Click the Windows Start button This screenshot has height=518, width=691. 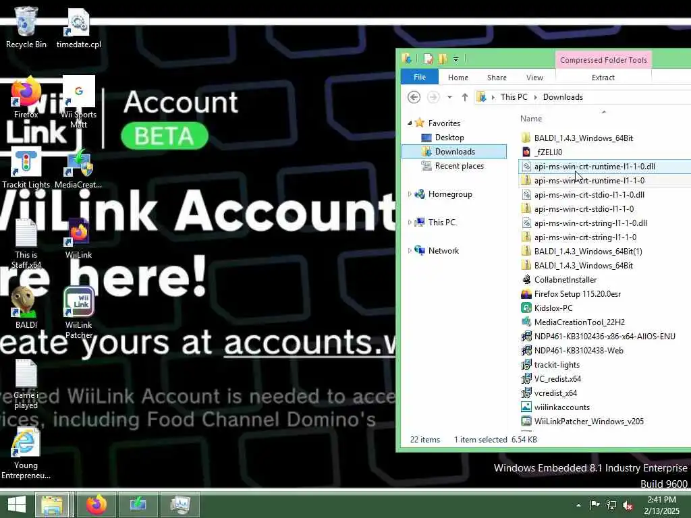[17, 505]
